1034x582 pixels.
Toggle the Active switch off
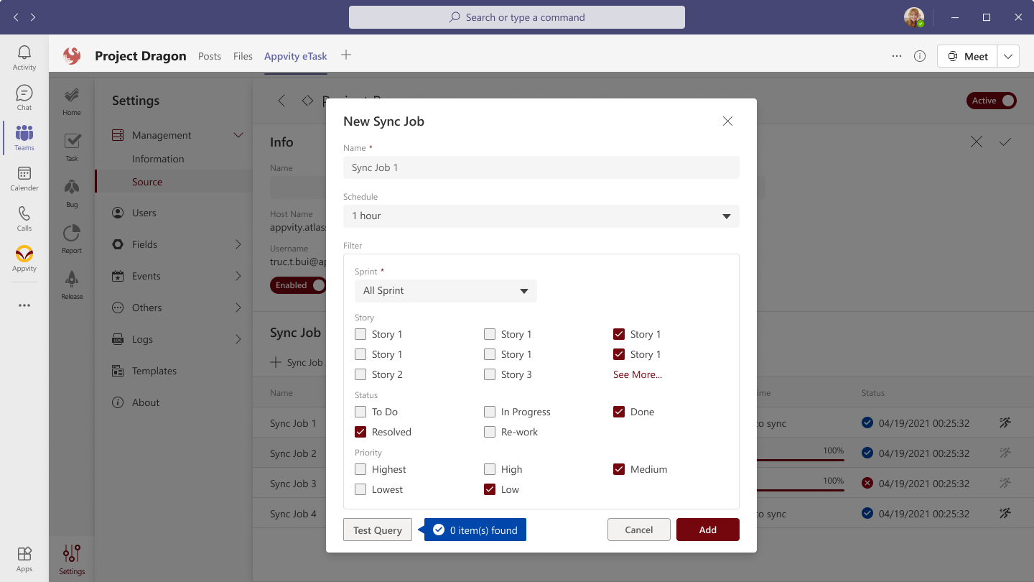click(x=992, y=101)
